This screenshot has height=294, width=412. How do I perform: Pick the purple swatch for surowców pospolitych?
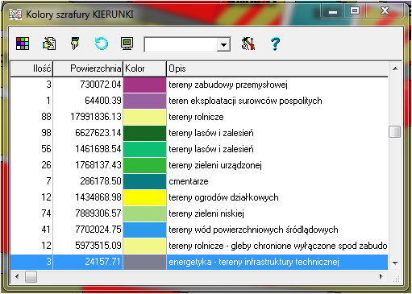click(x=144, y=101)
